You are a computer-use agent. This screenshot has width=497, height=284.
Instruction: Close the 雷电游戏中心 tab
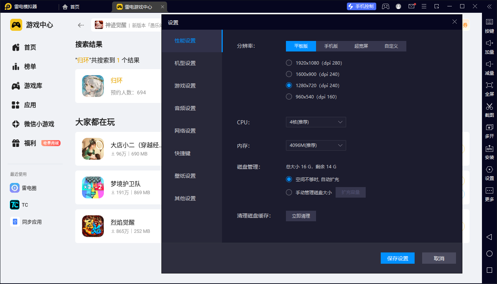(x=162, y=7)
